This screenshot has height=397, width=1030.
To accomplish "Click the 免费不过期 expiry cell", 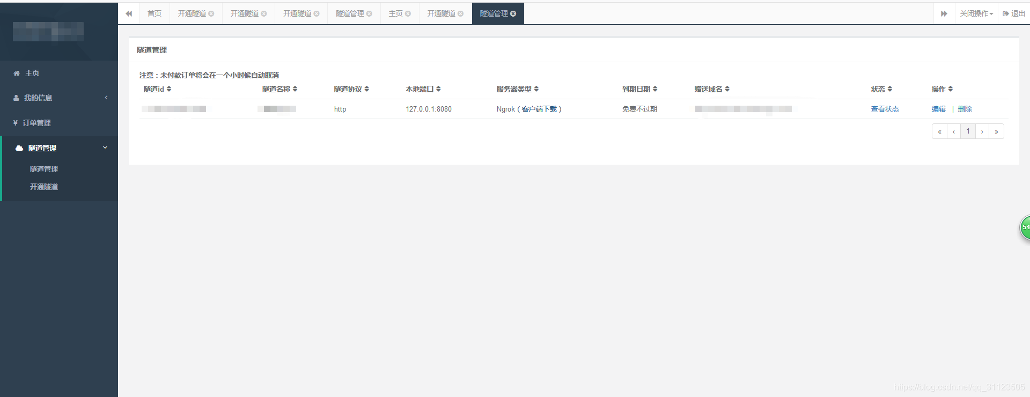I will pyautogui.click(x=639, y=109).
